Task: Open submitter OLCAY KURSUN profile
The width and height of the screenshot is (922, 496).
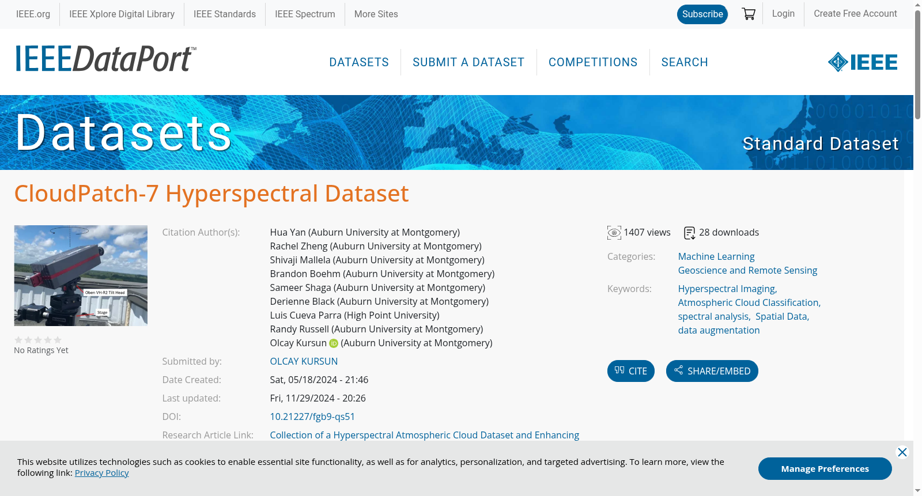Action: (x=304, y=361)
